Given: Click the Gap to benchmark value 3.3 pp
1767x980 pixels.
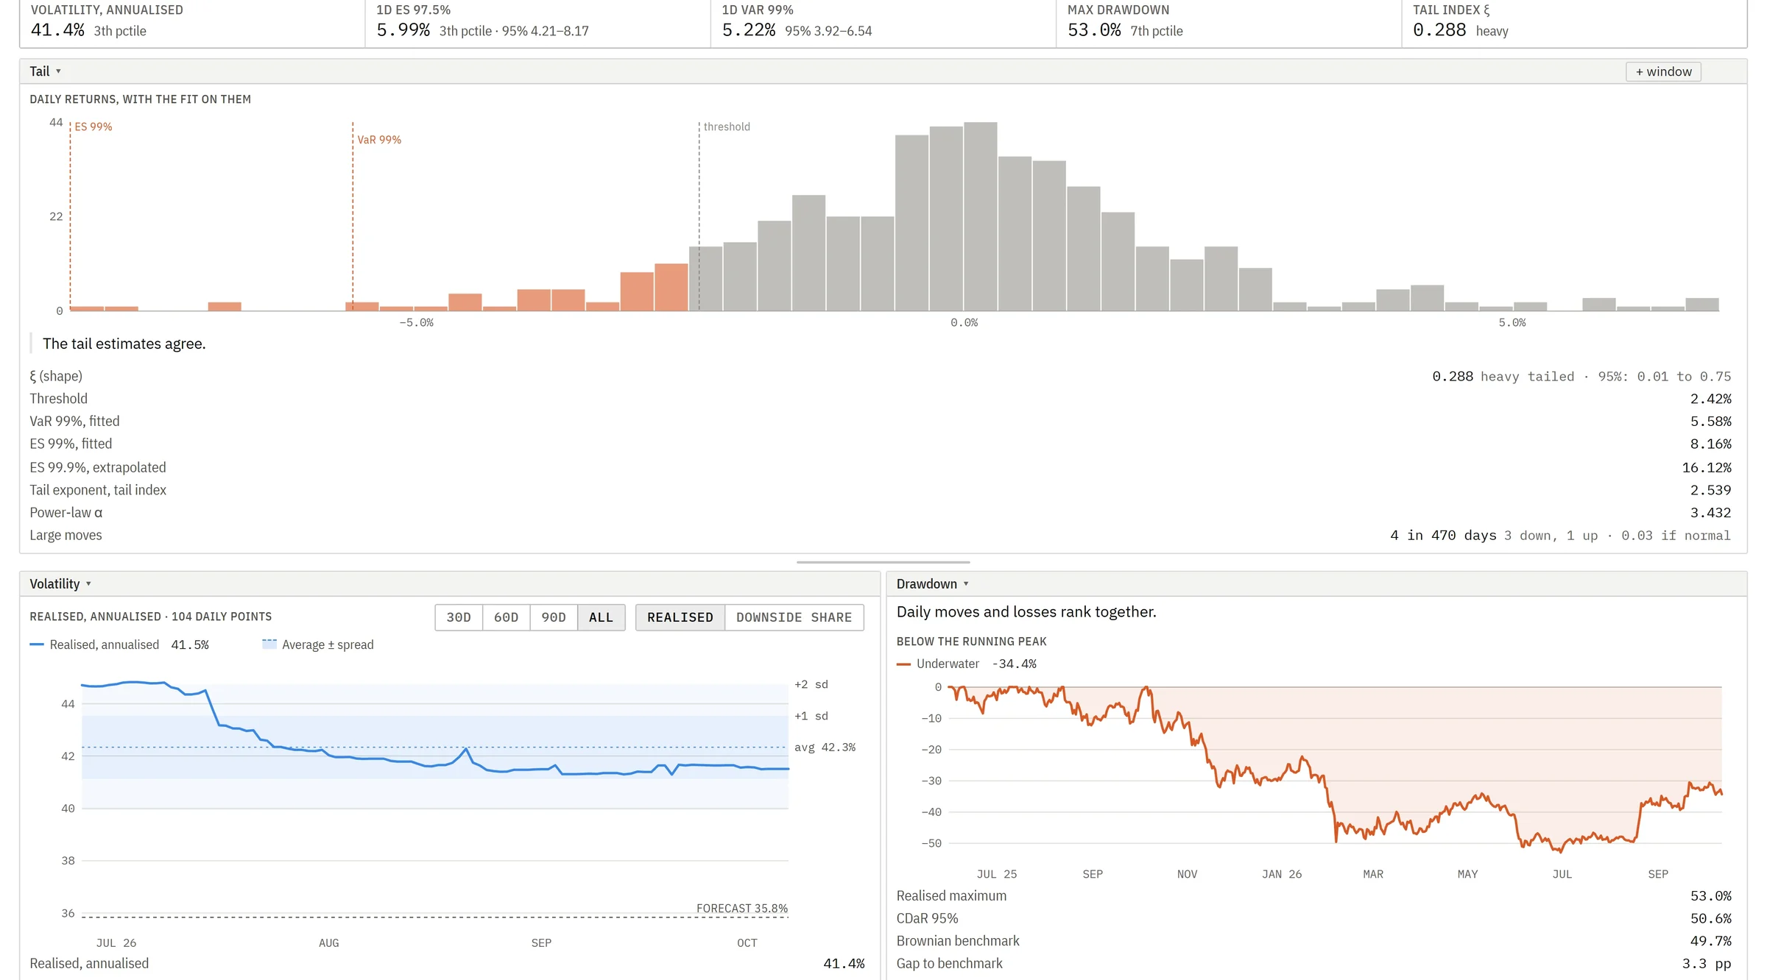Looking at the screenshot, I should pyautogui.click(x=1706, y=964).
